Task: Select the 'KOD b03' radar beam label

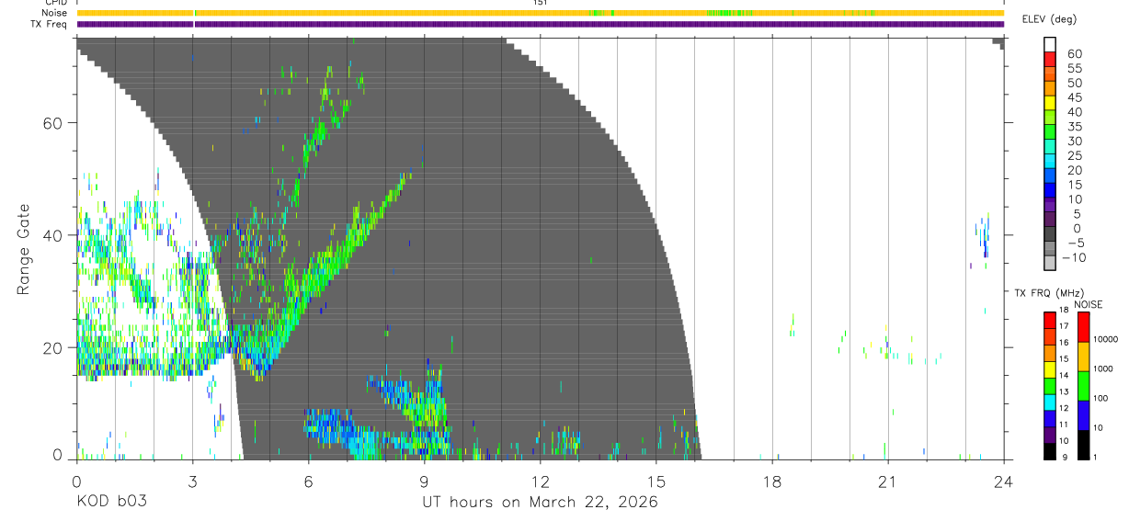Action: tap(110, 503)
